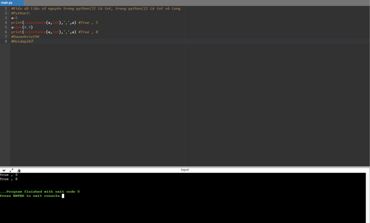This screenshot has height=223, width=370.
Task: Click the '#True , 8' comment
Action: click(88, 32)
